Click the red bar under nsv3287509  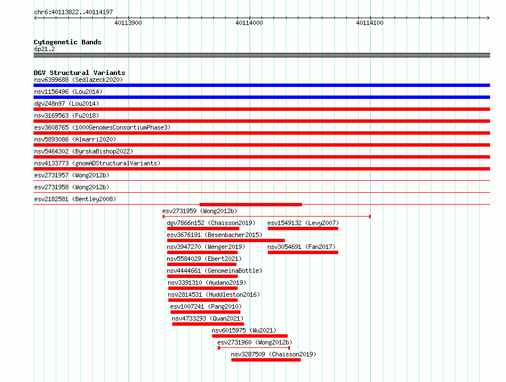[266, 360]
